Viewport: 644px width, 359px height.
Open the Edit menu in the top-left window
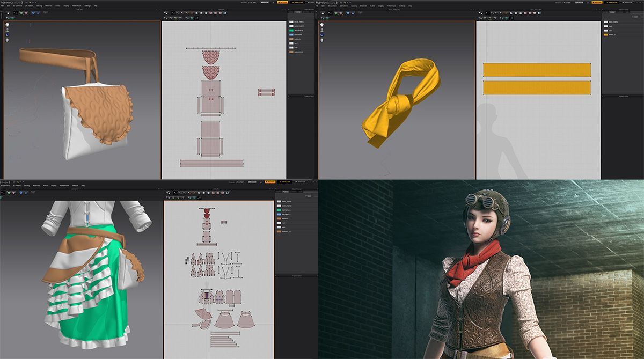[x=8, y=6]
